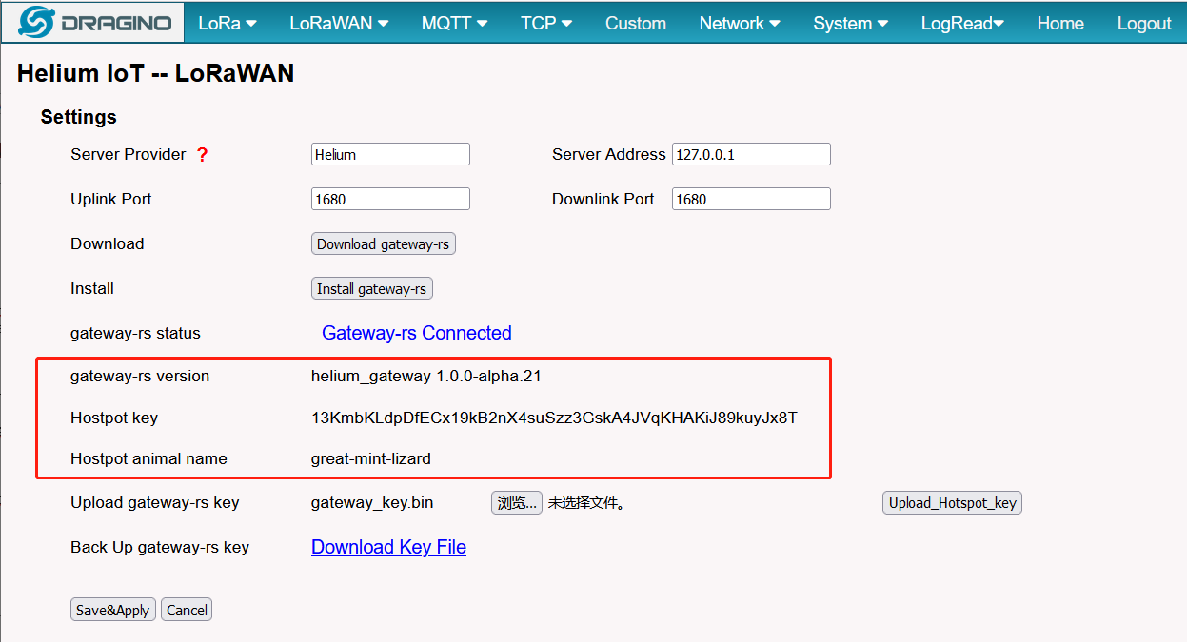This screenshot has width=1187, height=642.
Task: Expand the System menu
Action: [851, 23]
